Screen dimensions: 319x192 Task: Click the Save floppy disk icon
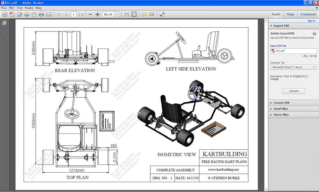click(x=34, y=14)
